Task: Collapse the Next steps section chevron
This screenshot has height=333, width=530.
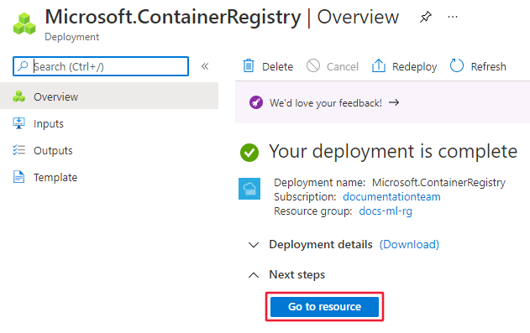Action: click(254, 275)
